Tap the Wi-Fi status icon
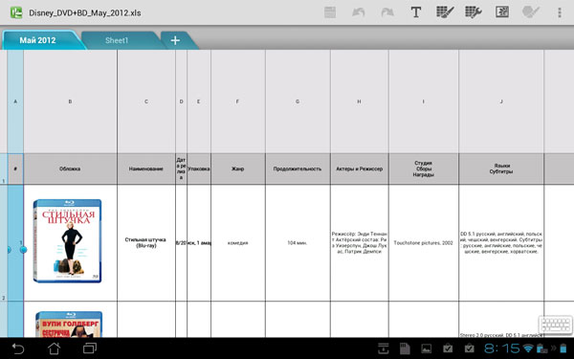Image resolution: width=574 pixels, height=359 pixels. pyautogui.click(x=528, y=348)
